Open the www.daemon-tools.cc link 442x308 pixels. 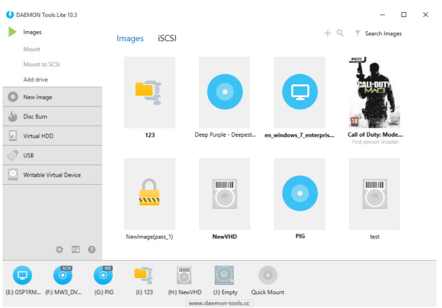click(219, 303)
